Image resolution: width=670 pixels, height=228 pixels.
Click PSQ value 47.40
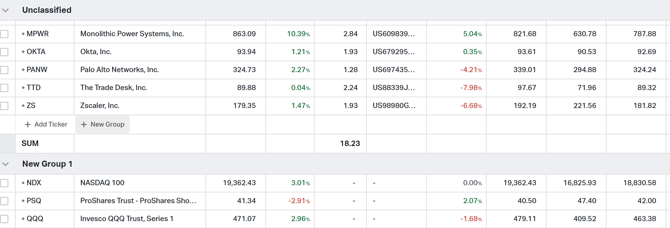[587, 201]
